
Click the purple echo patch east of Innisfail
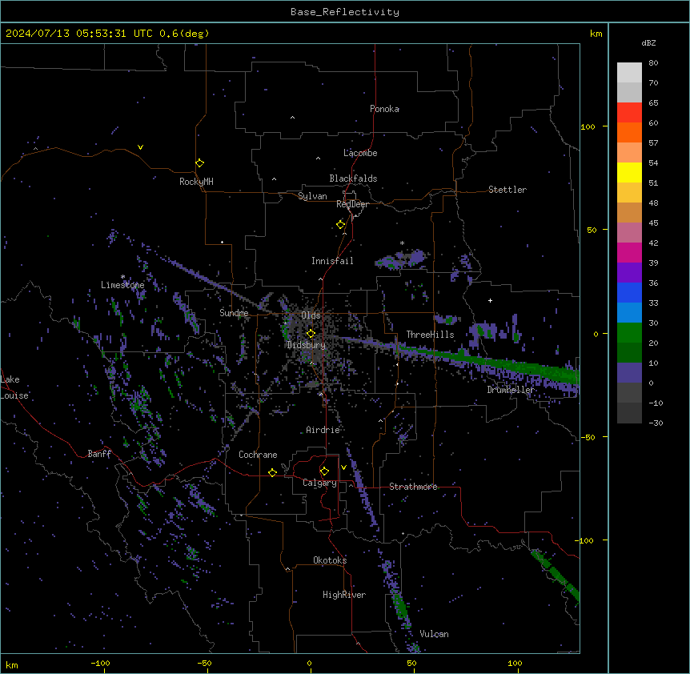pyautogui.click(x=402, y=259)
